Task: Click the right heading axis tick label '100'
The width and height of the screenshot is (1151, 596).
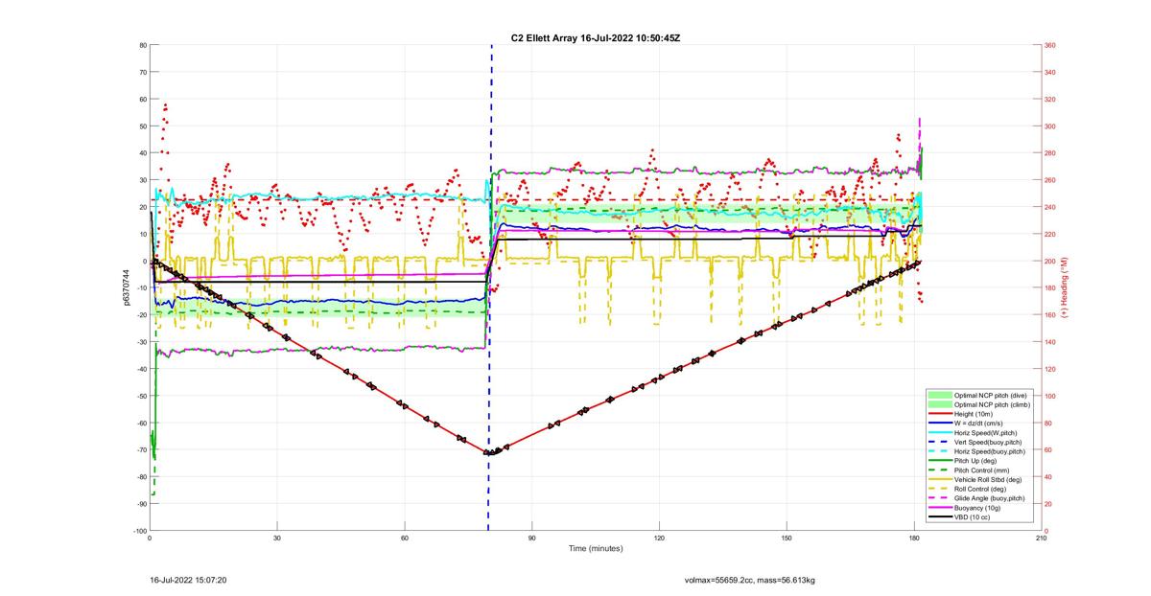Action: [1050, 396]
